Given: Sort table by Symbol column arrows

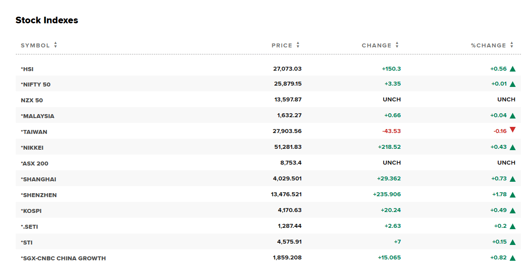Looking at the screenshot, I should pyautogui.click(x=56, y=45).
